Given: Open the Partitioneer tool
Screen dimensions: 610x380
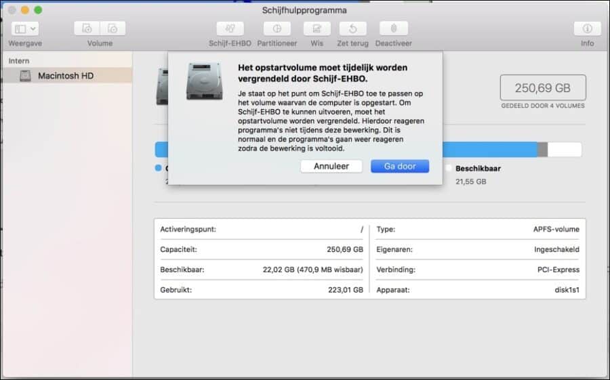Looking at the screenshot, I should (x=277, y=28).
